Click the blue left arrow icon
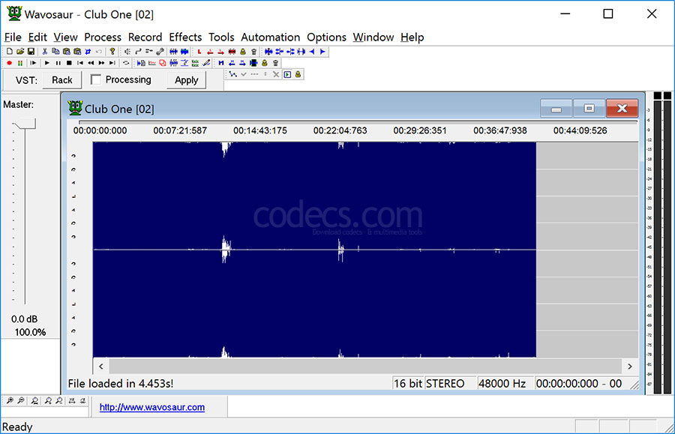 pyautogui.click(x=312, y=52)
